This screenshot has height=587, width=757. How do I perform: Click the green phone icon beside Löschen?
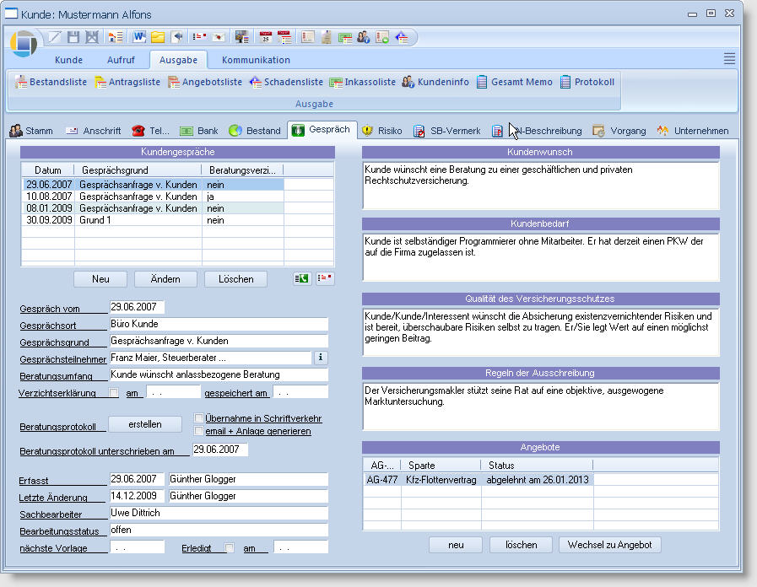pos(301,279)
